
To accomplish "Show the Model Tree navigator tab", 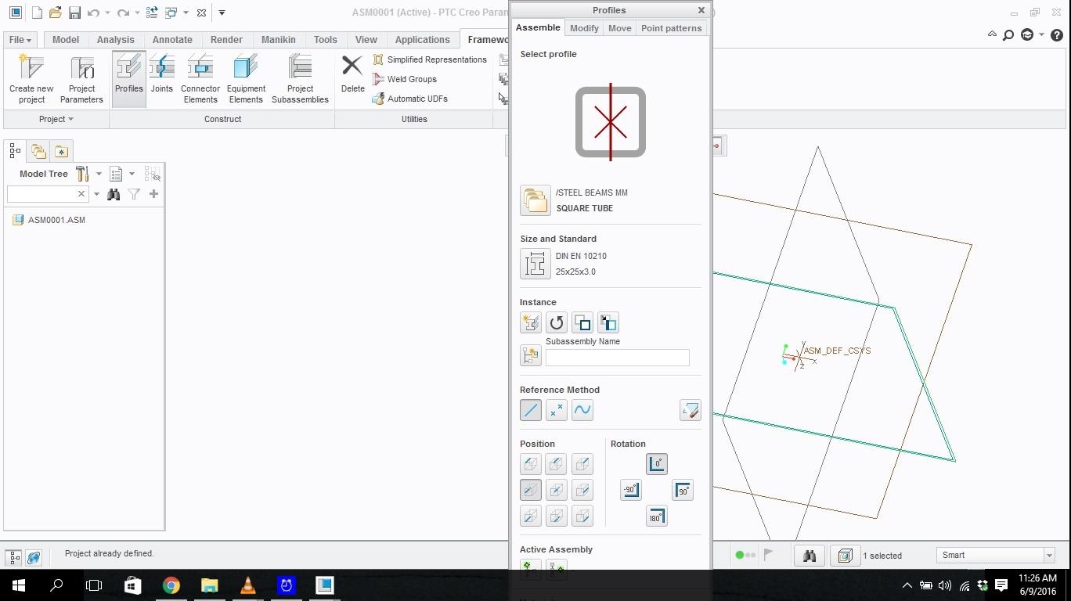I will click(x=15, y=151).
